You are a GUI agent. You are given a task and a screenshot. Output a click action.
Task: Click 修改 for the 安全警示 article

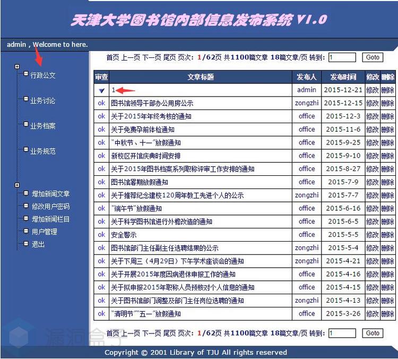tap(373, 235)
